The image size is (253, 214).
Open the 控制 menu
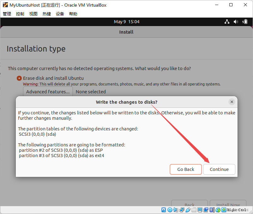click(20, 14)
